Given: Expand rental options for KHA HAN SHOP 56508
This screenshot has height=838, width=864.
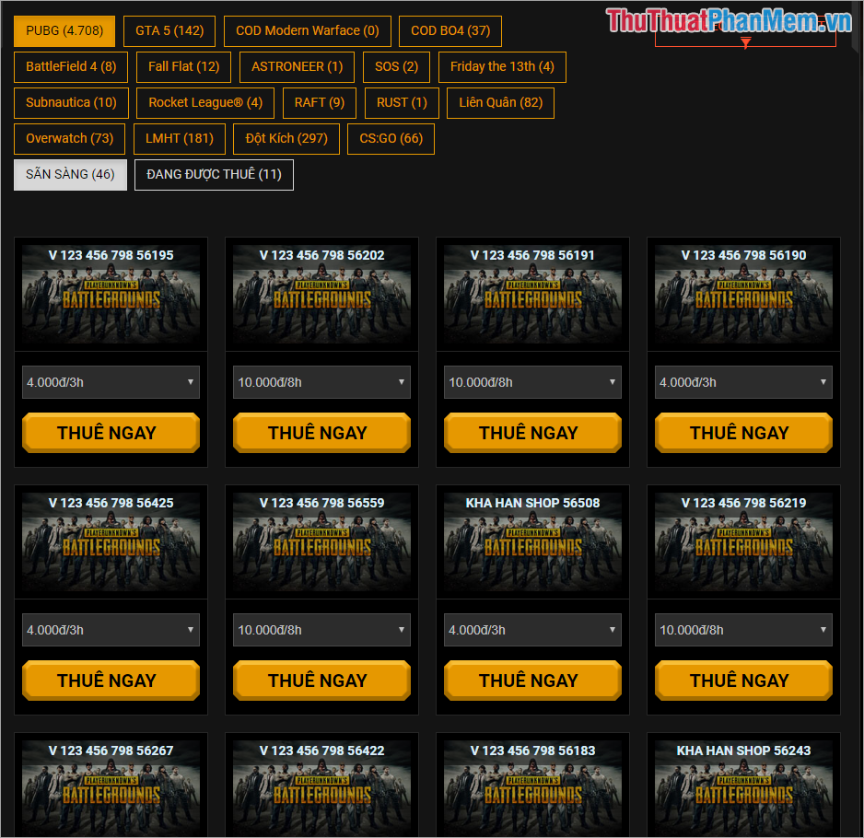Looking at the screenshot, I should pyautogui.click(x=532, y=629).
